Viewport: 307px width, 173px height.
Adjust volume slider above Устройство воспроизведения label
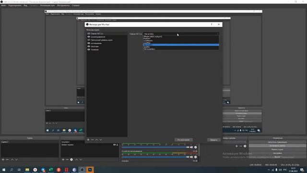click(x=155, y=147)
